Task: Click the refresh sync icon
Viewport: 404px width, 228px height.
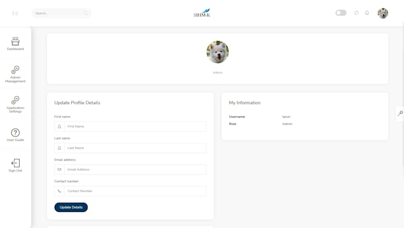Action: (356, 13)
